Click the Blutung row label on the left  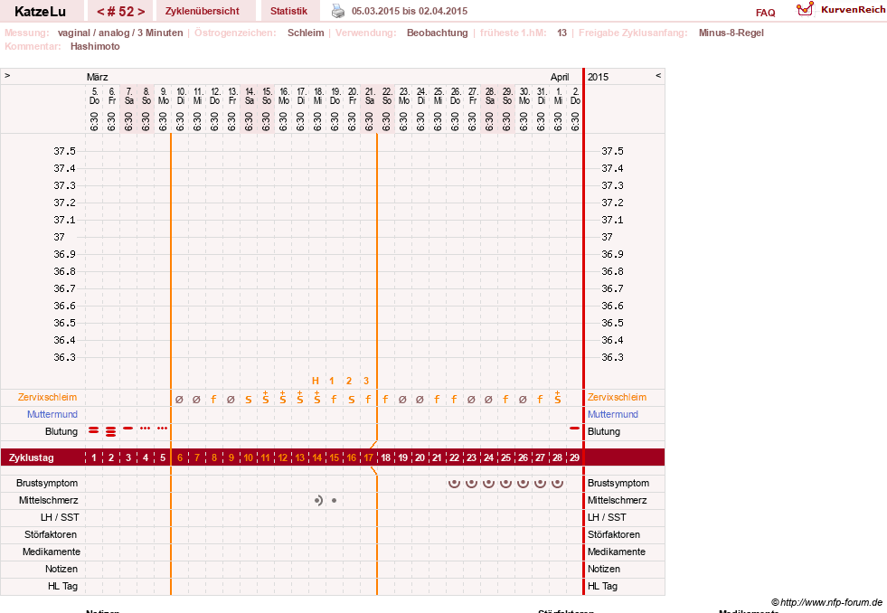tap(61, 431)
